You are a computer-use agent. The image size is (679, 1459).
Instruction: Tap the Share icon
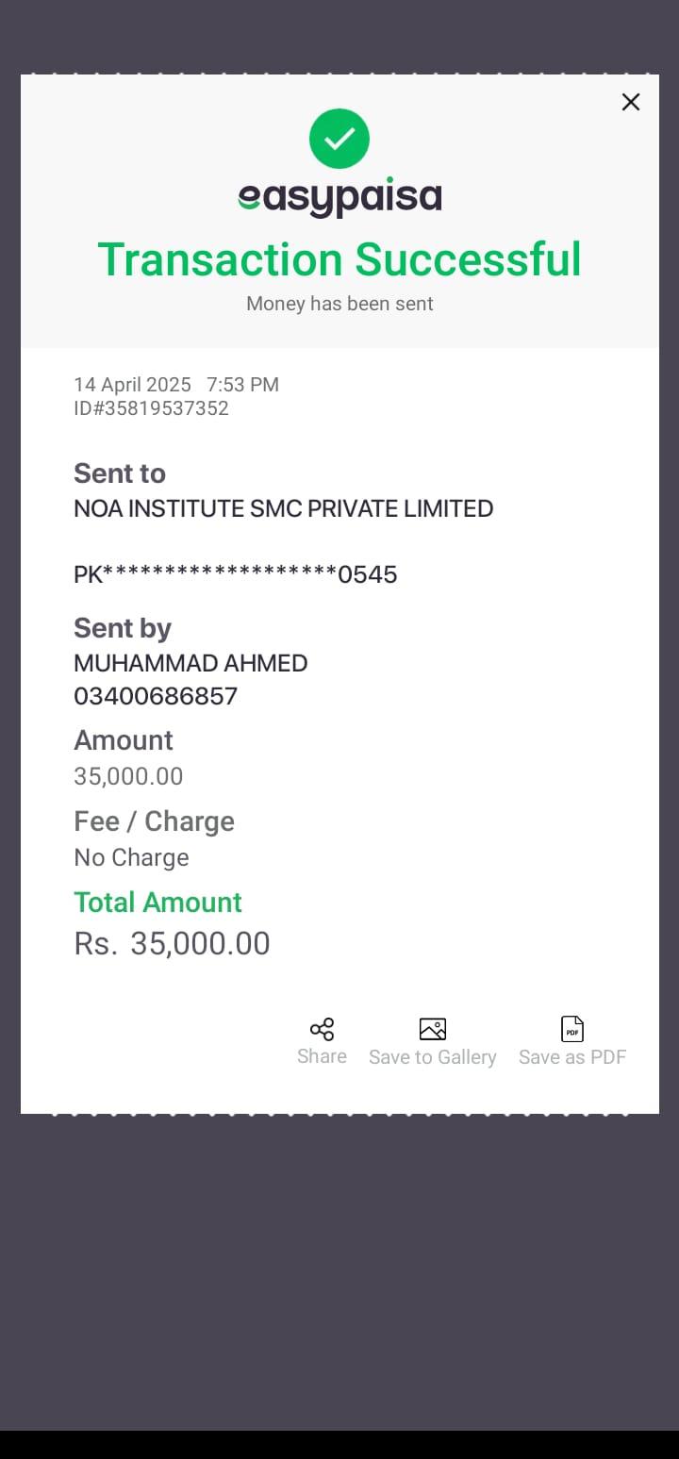pos(322,1029)
